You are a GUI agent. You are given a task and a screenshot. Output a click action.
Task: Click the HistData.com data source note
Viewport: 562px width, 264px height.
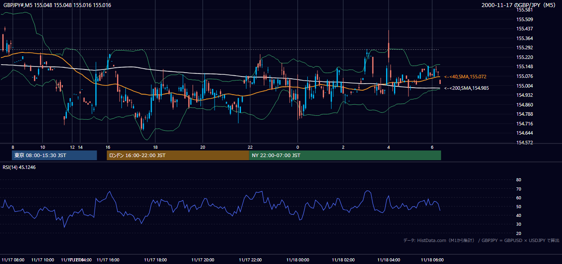coord(482,240)
